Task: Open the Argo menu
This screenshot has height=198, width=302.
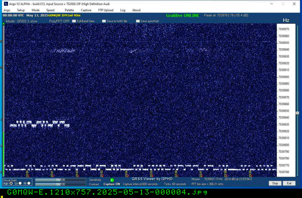Action: pos(7,10)
